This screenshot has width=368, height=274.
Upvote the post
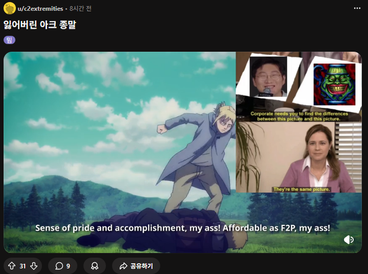(12, 266)
